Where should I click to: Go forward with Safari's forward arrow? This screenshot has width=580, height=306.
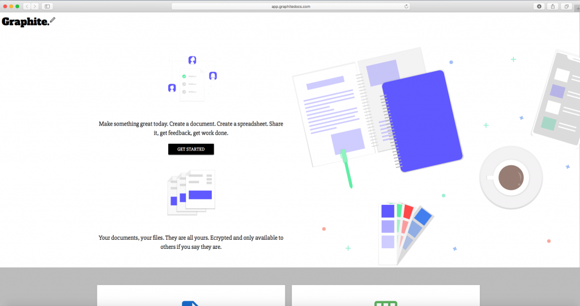[35, 6]
